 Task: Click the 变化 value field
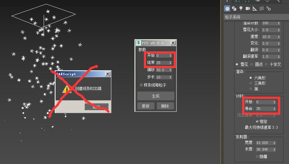click(x=269, y=43)
